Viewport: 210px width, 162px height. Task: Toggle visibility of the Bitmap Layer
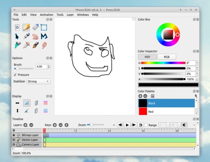[x=13, y=135]
